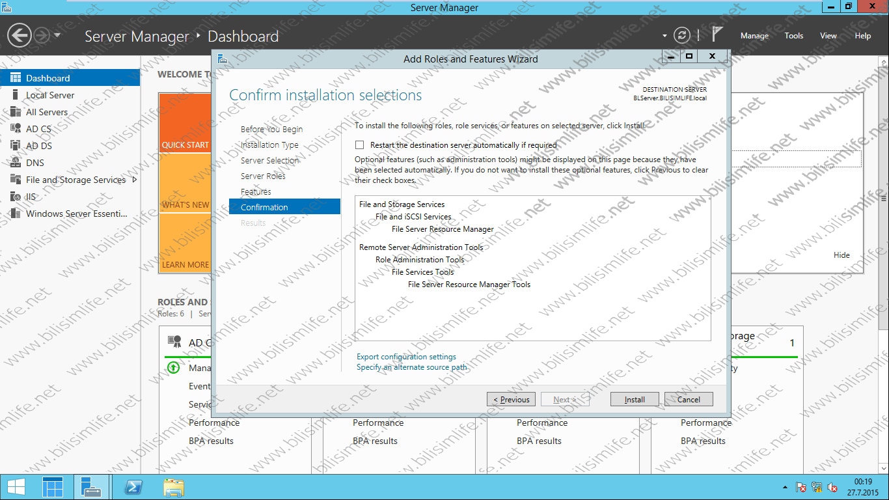This screenshot has height=500, width=889.
Task: Select the DNS role icon
Action: click(x=16, y=163)
